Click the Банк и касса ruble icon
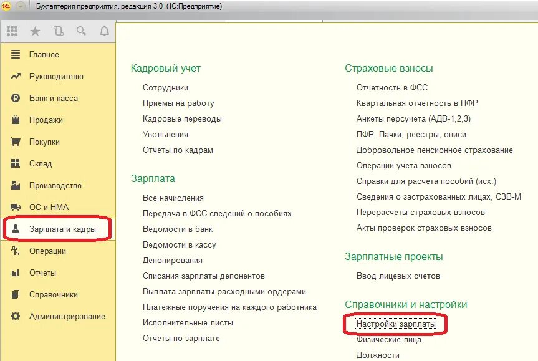This screenshot has width=538, height=361. (16, 98)
